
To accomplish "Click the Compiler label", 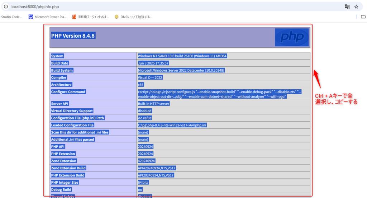I will tap(59, 77).
